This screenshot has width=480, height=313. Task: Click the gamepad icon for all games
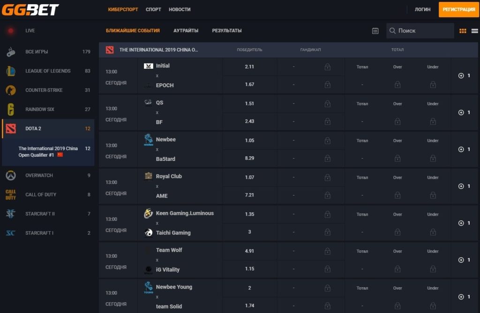pyautogui.click(x=11, y=51)
